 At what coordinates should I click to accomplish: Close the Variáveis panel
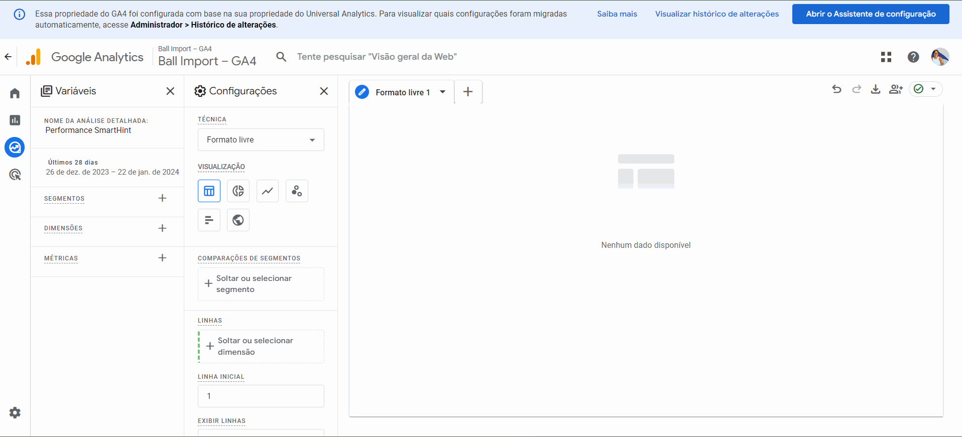click(x=170, y=91)
